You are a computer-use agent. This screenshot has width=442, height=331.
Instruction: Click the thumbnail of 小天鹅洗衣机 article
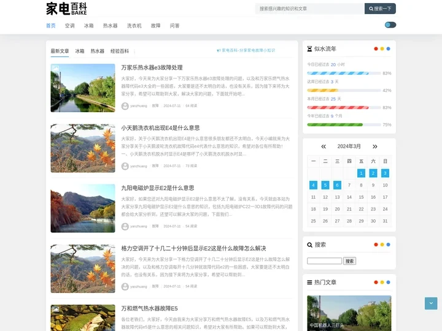83,148
